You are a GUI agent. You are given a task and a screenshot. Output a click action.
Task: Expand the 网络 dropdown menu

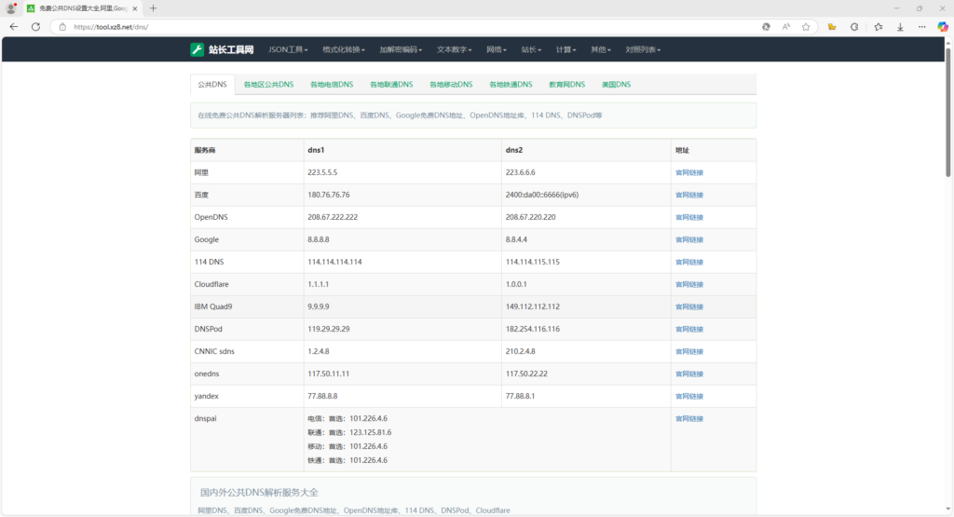pyautogui.click(x=496, y=50)
